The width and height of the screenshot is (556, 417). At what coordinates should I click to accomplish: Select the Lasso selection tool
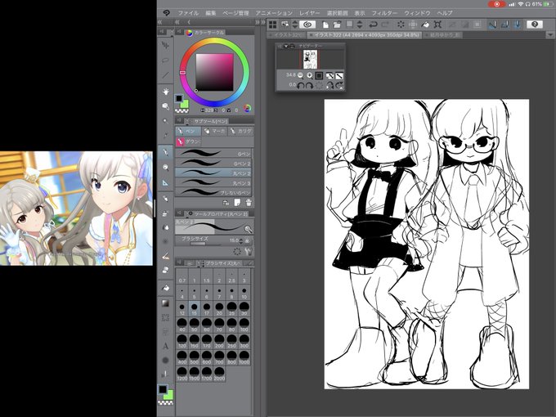[165, 60]
